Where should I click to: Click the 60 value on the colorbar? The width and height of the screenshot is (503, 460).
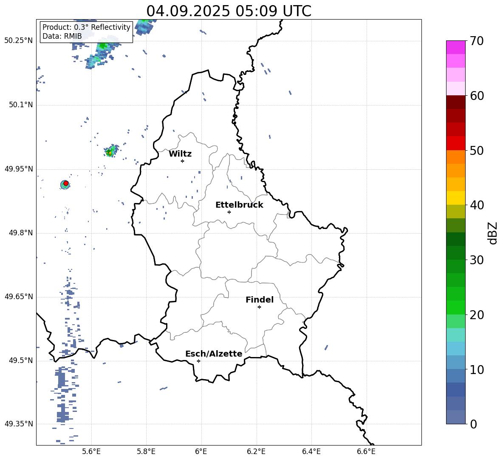click(477, 96)
